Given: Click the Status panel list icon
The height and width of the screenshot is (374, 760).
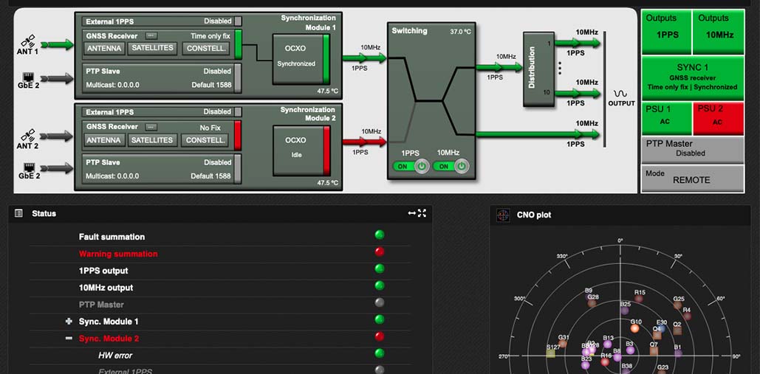Looking at the screenshot, I should click(18, 213).
